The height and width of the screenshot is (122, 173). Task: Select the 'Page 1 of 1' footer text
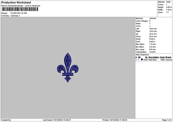[167, 120]
